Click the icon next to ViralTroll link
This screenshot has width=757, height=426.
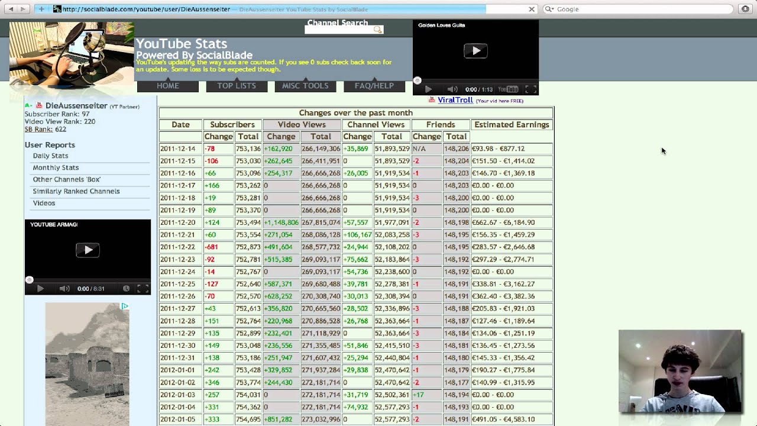(432, 100)
